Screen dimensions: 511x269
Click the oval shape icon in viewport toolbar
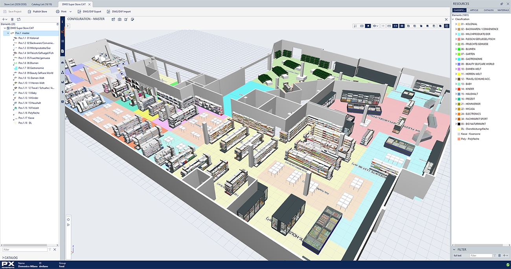[362, 26]
